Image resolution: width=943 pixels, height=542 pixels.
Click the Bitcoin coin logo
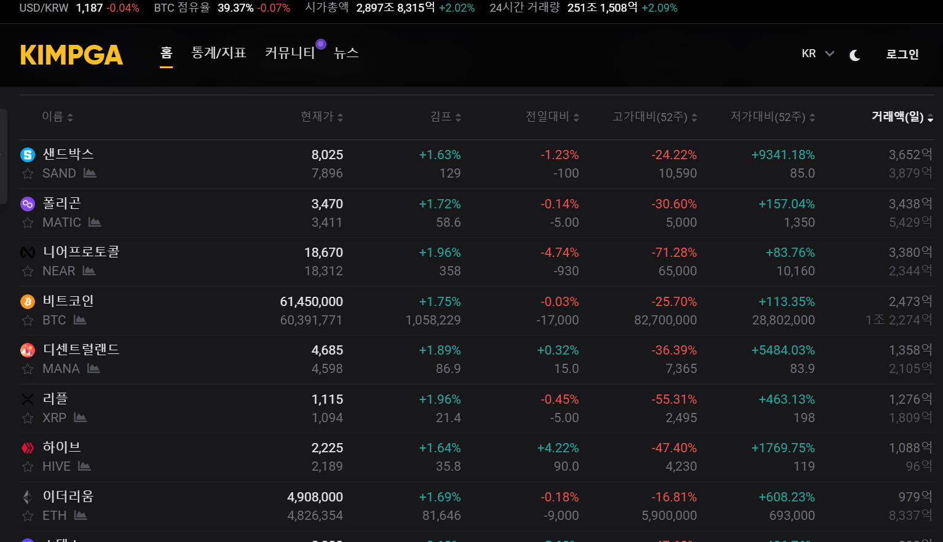tap(28, 302)
